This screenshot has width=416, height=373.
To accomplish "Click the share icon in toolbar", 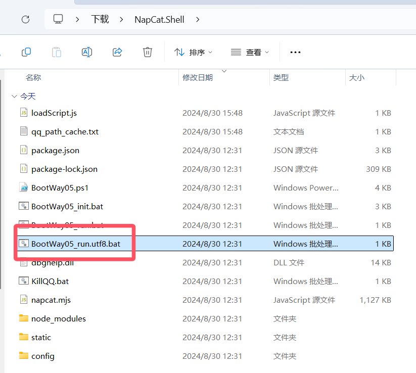I will tap(117, 52).
